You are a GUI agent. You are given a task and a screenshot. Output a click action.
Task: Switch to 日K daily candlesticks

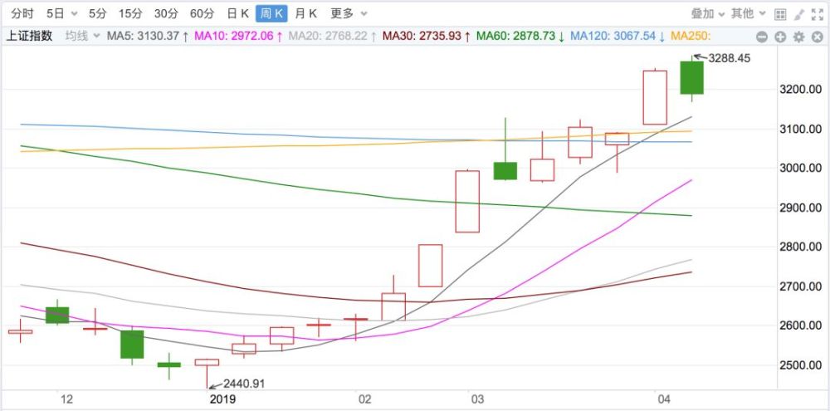[x=237, y=14]
